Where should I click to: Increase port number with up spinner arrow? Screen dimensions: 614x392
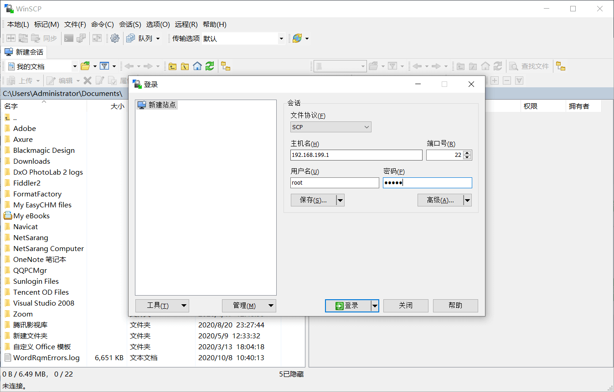(467, 153)
